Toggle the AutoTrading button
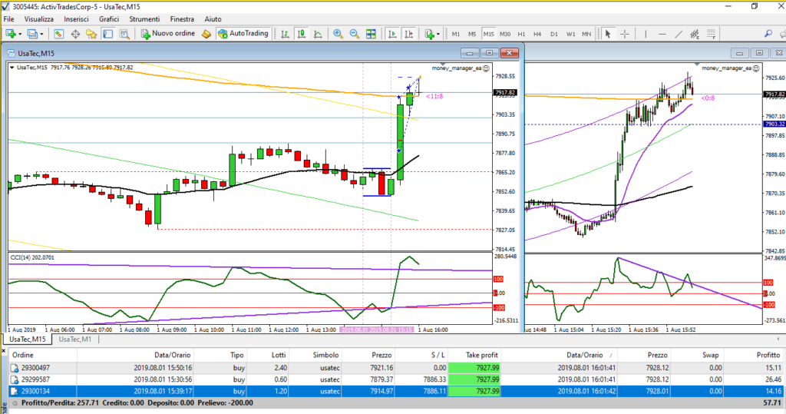Screen dimensions: 786x414 (243, 34)
